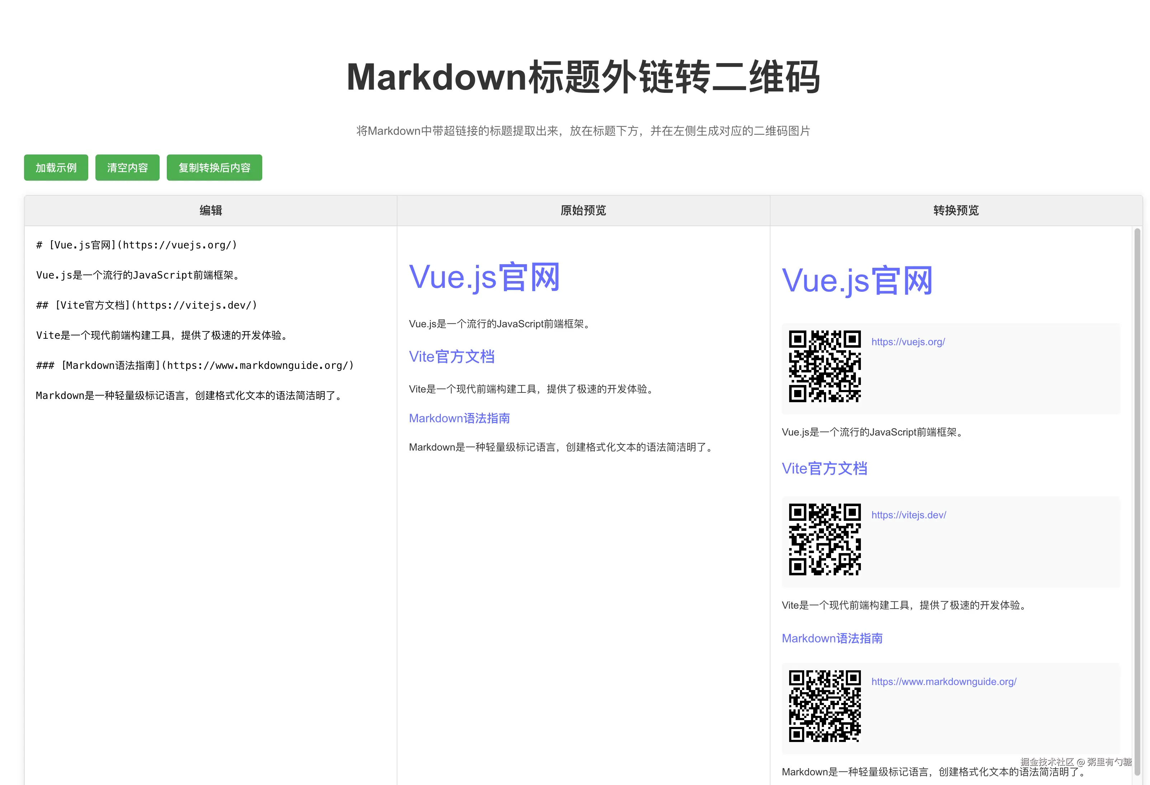Select the 原始预览 column header
The height and width of the screenshot is (785, 1150).
pyautogui.click(x=583, y=210)
